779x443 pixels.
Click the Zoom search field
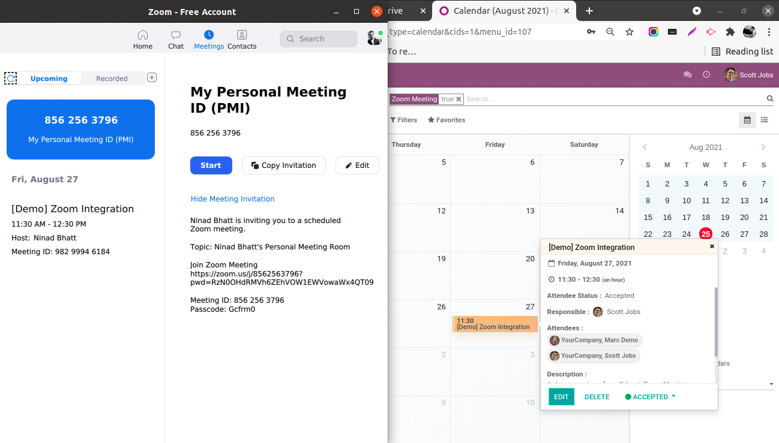[319, 39]
